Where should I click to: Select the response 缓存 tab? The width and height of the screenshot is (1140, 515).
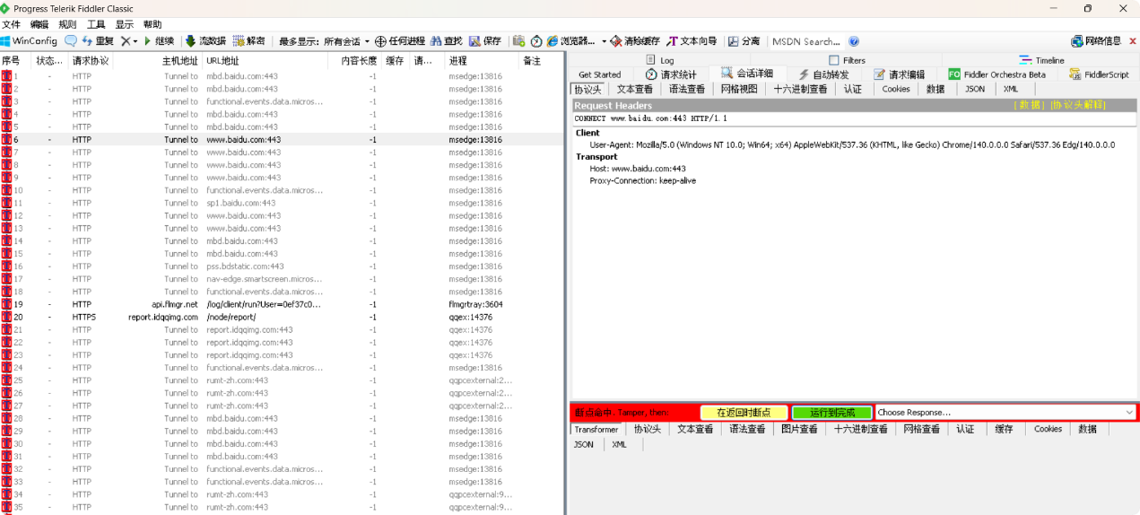(1004, 429)
